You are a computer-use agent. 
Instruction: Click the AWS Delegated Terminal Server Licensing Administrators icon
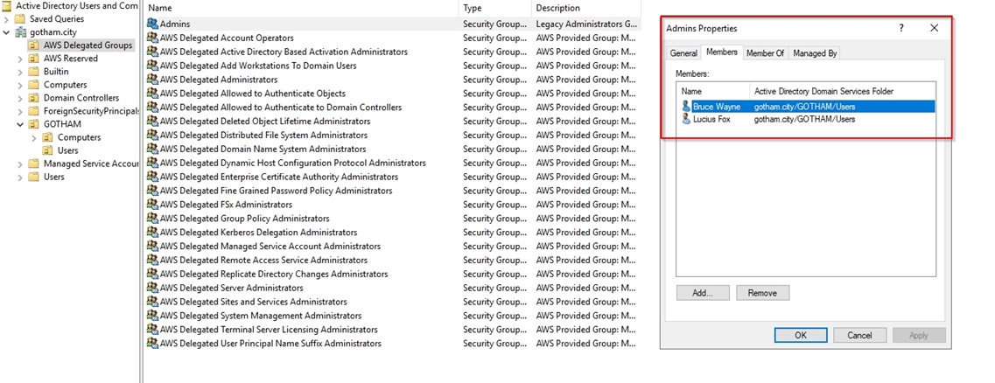(152, 329)
